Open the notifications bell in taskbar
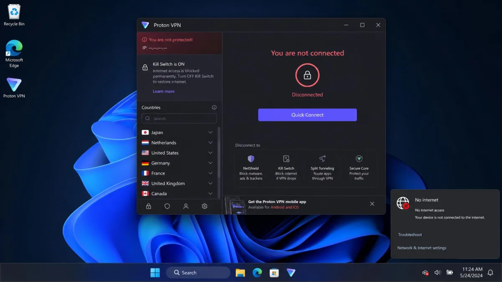This screenshot has height=282, width=502. click(x=490, y=272)
